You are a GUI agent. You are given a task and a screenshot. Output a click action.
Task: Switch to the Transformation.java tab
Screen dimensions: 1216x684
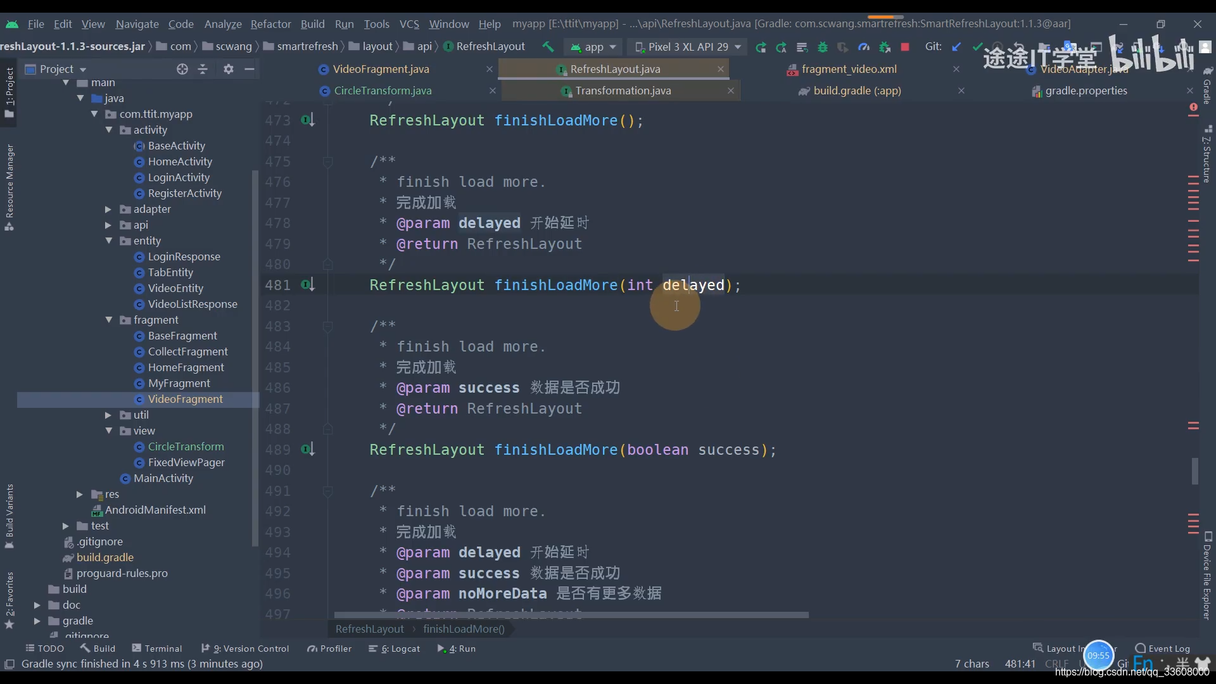click(x=623, y=91)
